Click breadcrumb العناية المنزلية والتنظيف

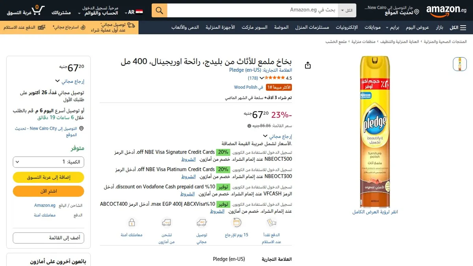click(x=399, y=41)
